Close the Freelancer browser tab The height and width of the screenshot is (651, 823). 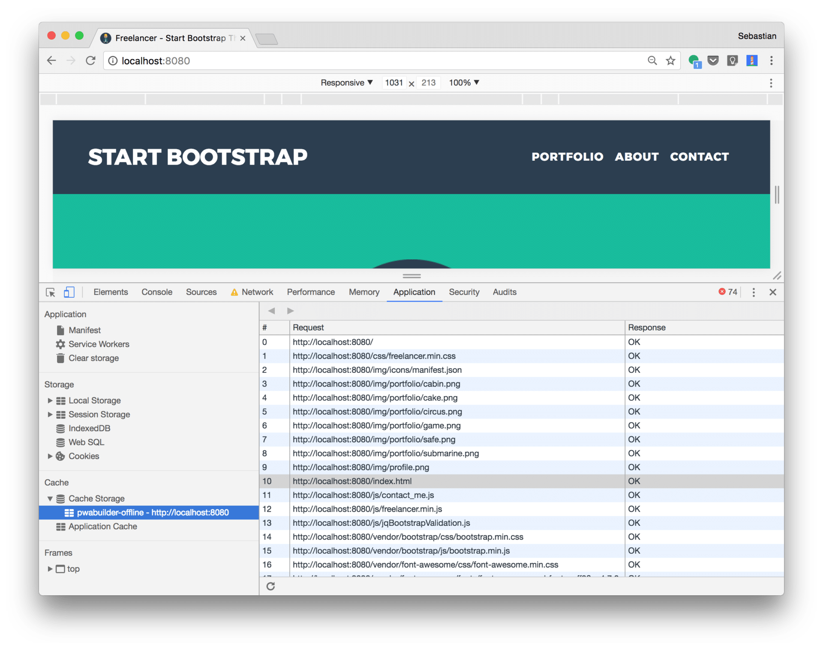click(243, 38)
